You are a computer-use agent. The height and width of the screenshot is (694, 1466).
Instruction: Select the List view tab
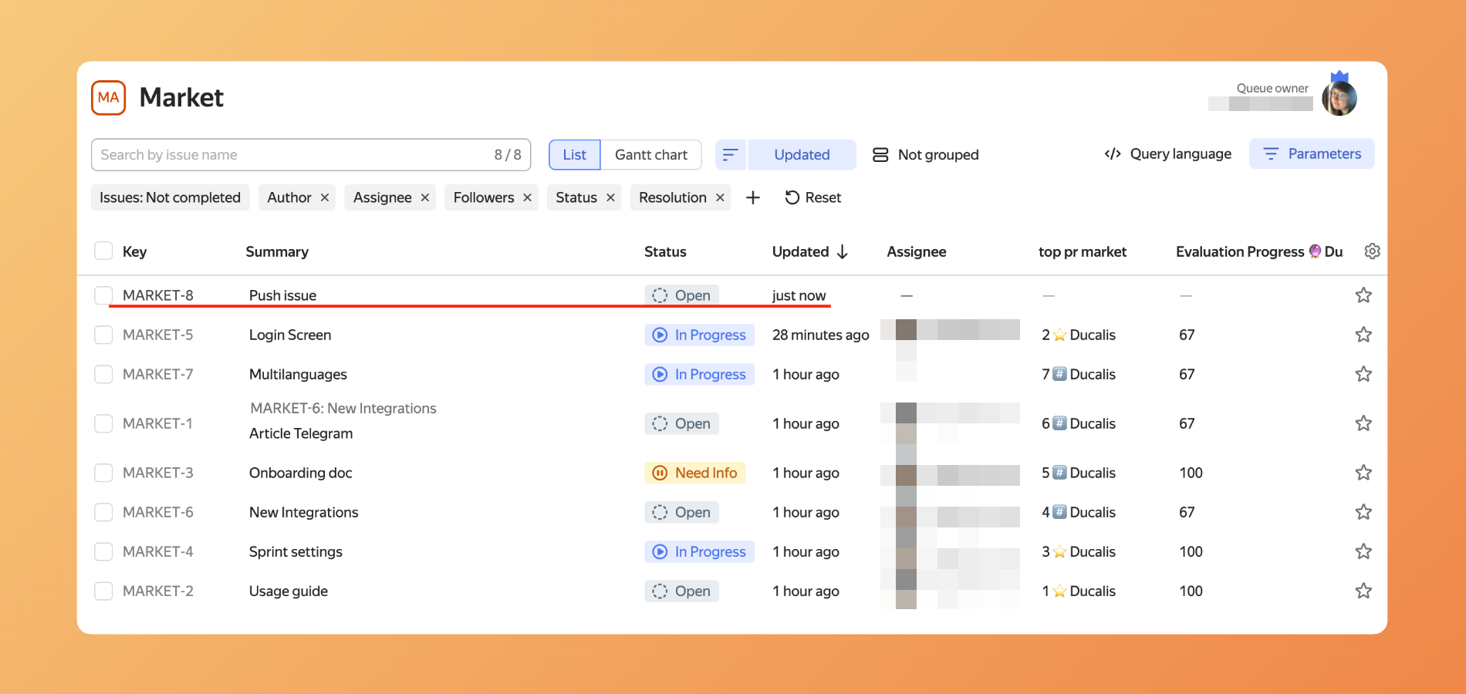pyautogui.click(x=574, y=154)
